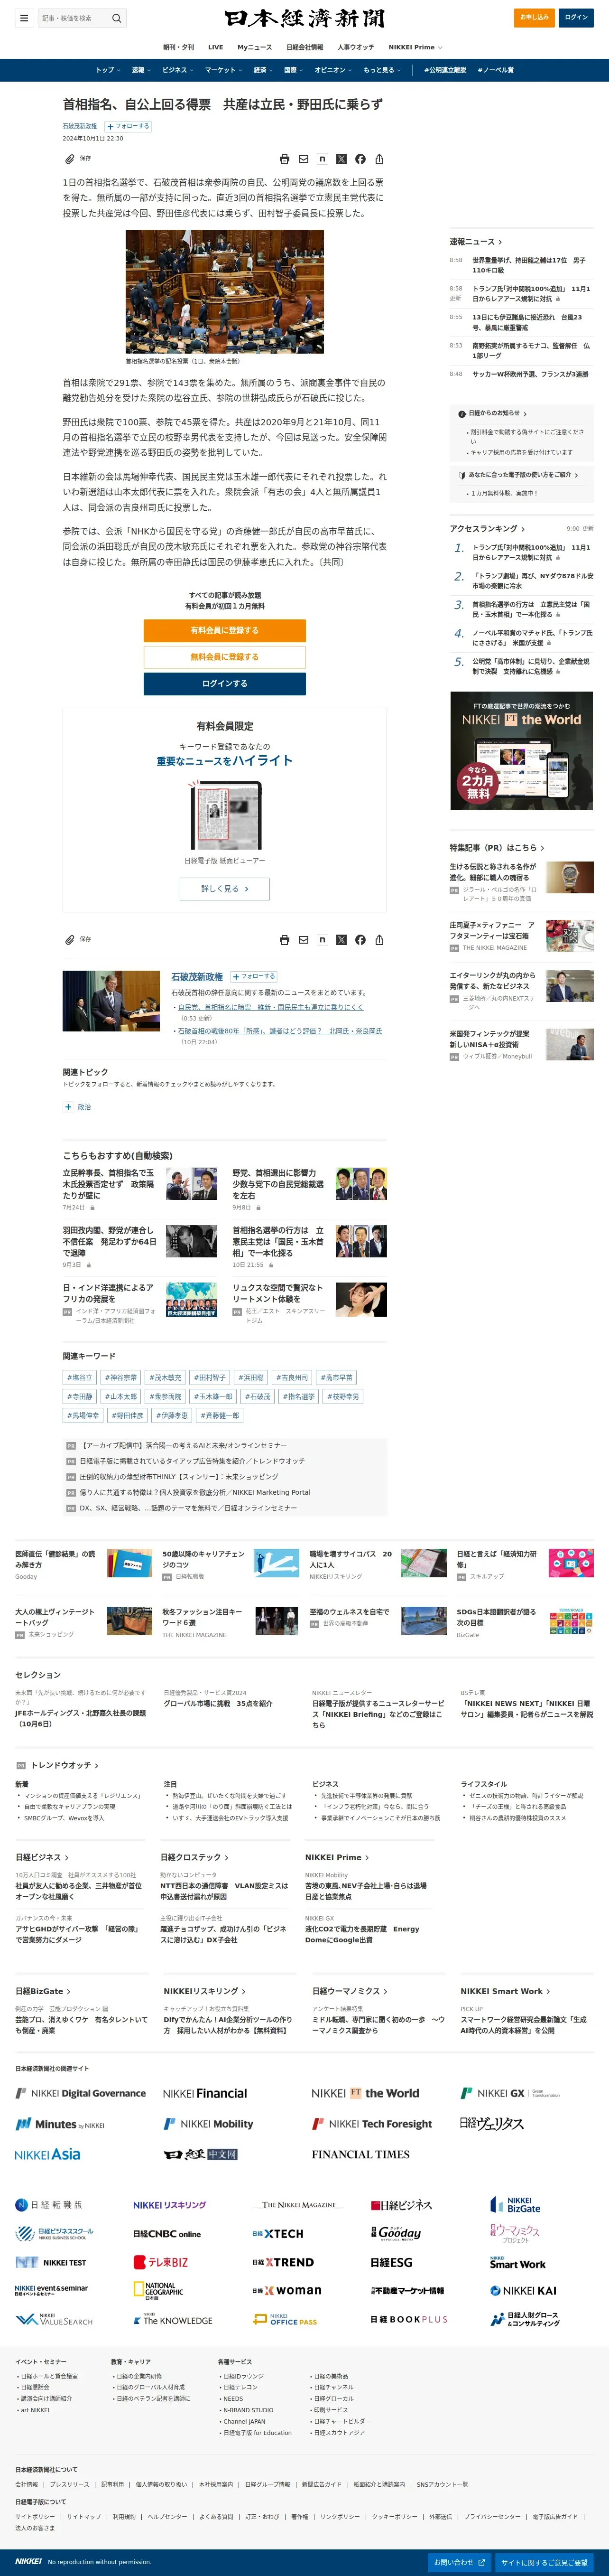Open アクセスランキング section heading
609x2576 pixels.
487,528
